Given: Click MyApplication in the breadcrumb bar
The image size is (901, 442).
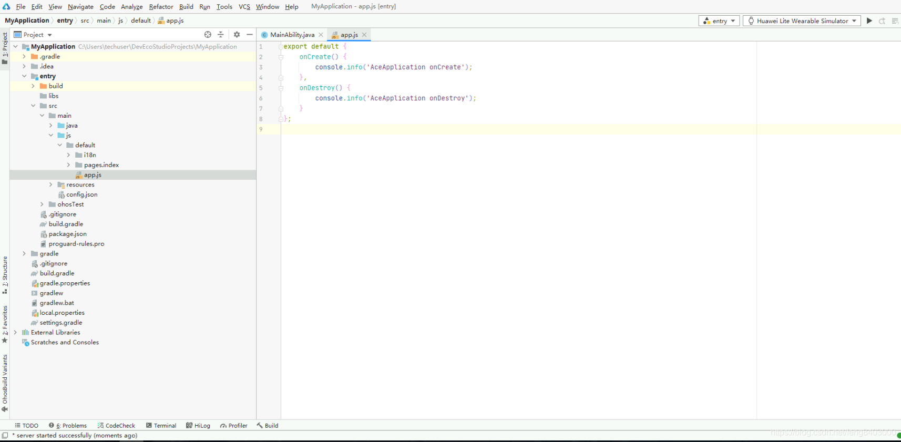Looking at the screenshot, I should tap(27, 20).
